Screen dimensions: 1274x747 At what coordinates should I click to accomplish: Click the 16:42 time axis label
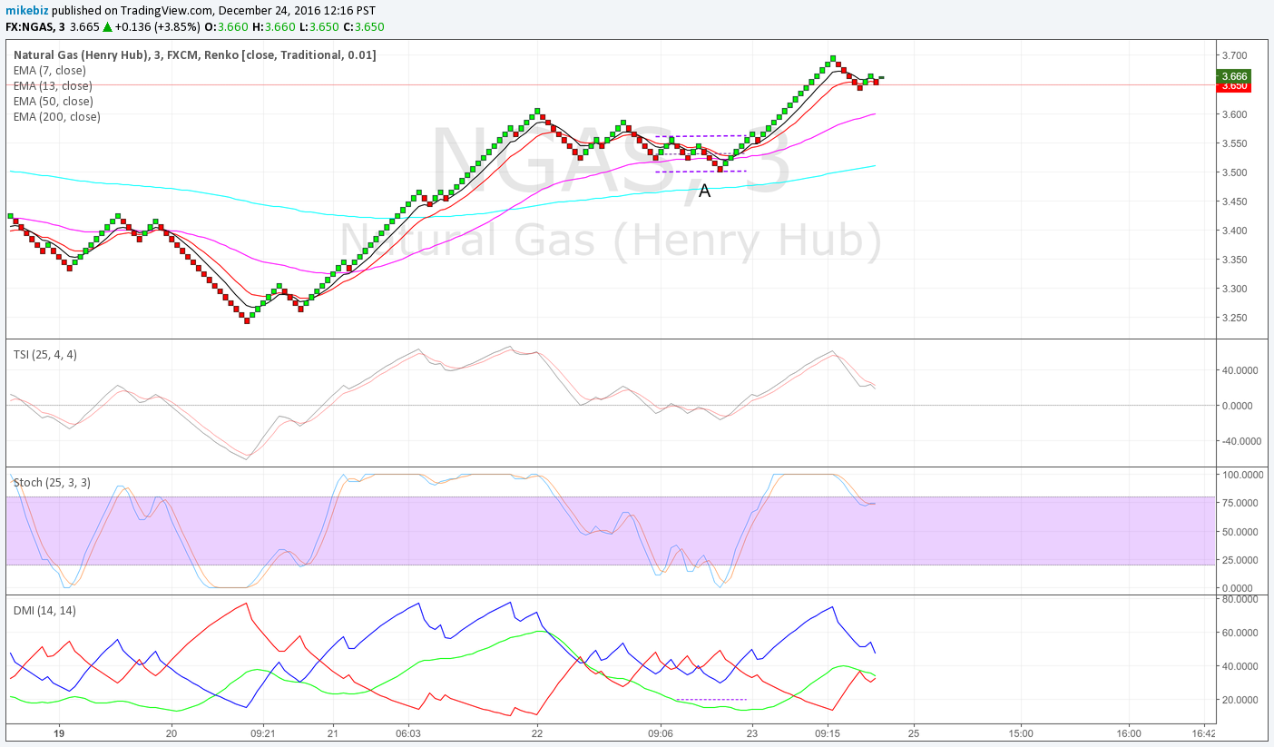(x=1203, y=732)
